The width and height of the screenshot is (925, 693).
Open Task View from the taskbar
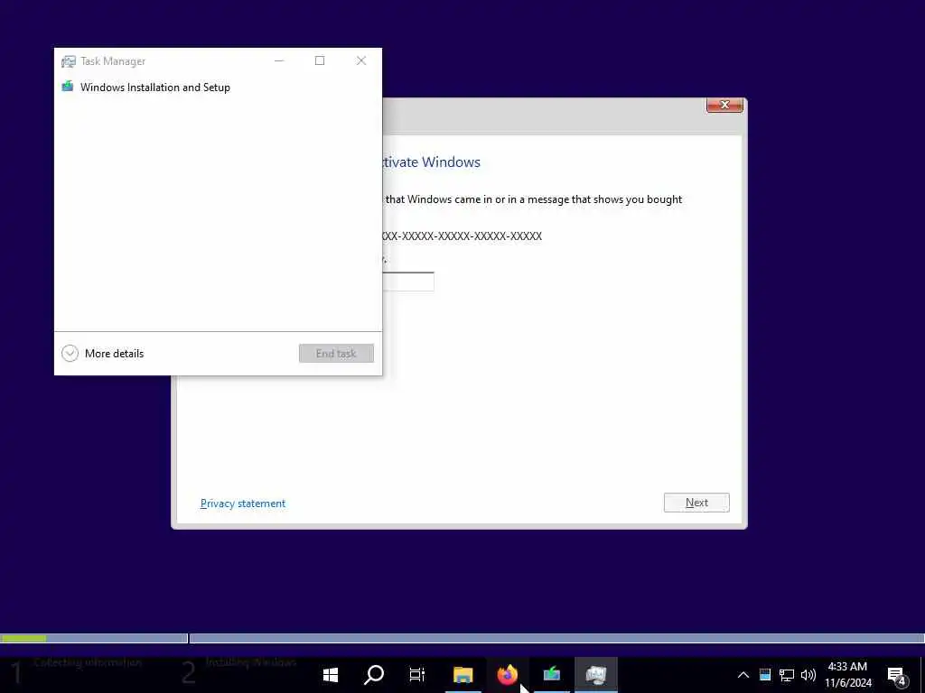pos(417,675)
